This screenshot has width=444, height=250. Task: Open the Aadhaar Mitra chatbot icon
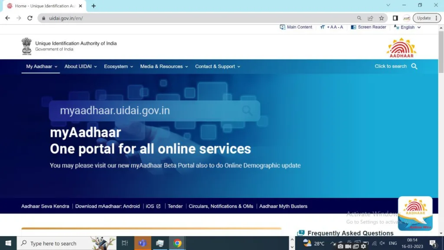pyautogui.click(x=415, y=214)
